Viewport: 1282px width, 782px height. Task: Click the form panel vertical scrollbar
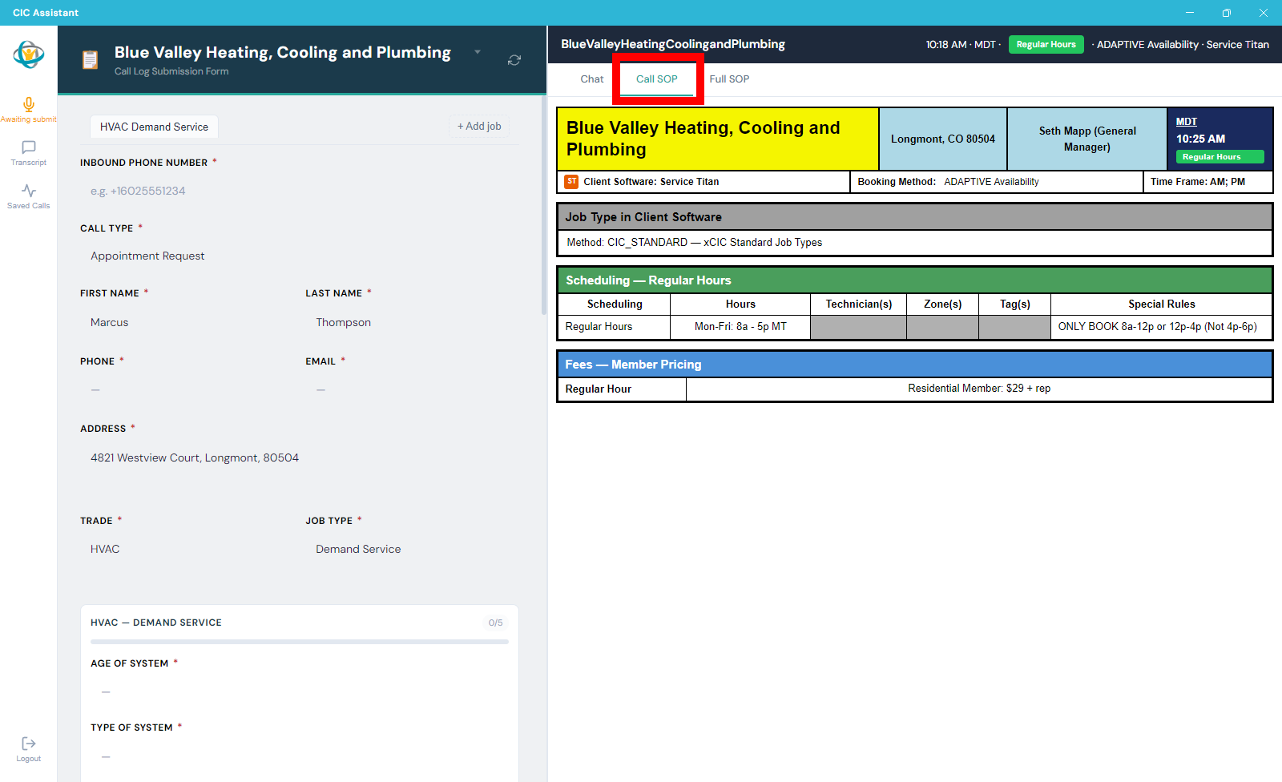coord(544,207)
